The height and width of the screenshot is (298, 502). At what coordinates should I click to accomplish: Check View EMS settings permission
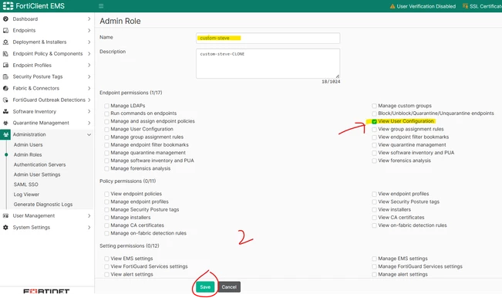tap(106, 259)
